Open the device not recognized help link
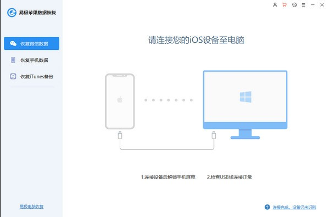330x217 pixels. (294, 207)
